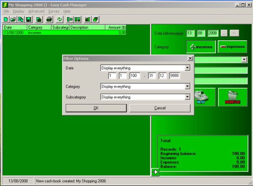Viewport: 253px width, 186px height.
Task: Click the 'New cash-book created' status message
Action: tap(71, 181)
